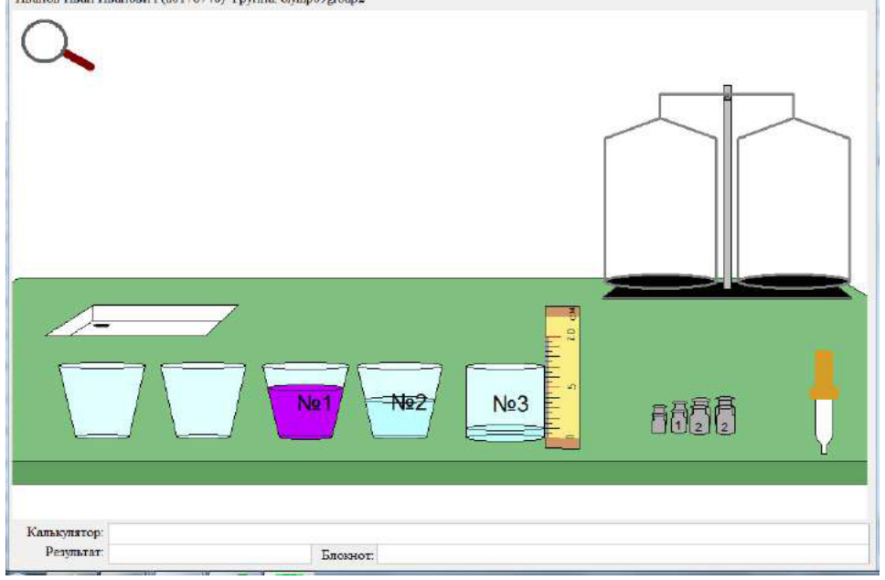This screenshot has height=580, width=885.
Task: Click the white flat tray on the table
Action: (142, 320)
